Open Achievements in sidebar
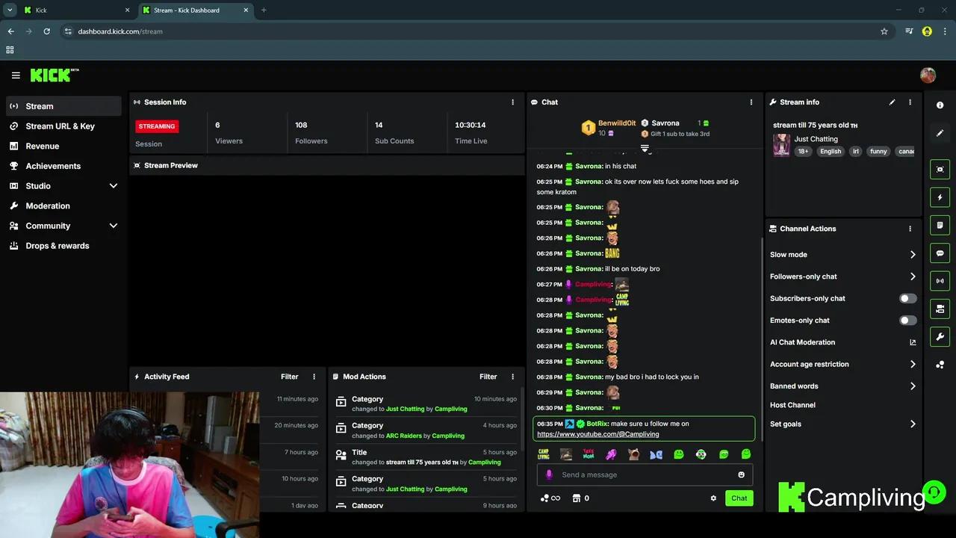The height and width of the screenshot is (538, 956). [63, 166]
